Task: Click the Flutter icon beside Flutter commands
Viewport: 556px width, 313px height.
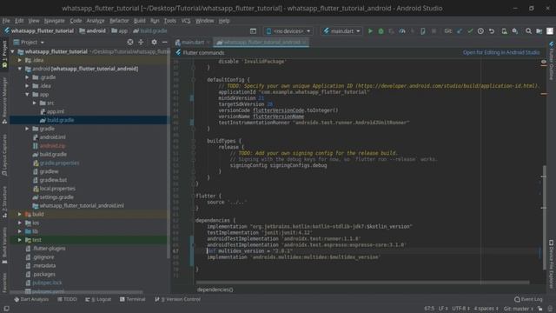Action: click(178, 53)
